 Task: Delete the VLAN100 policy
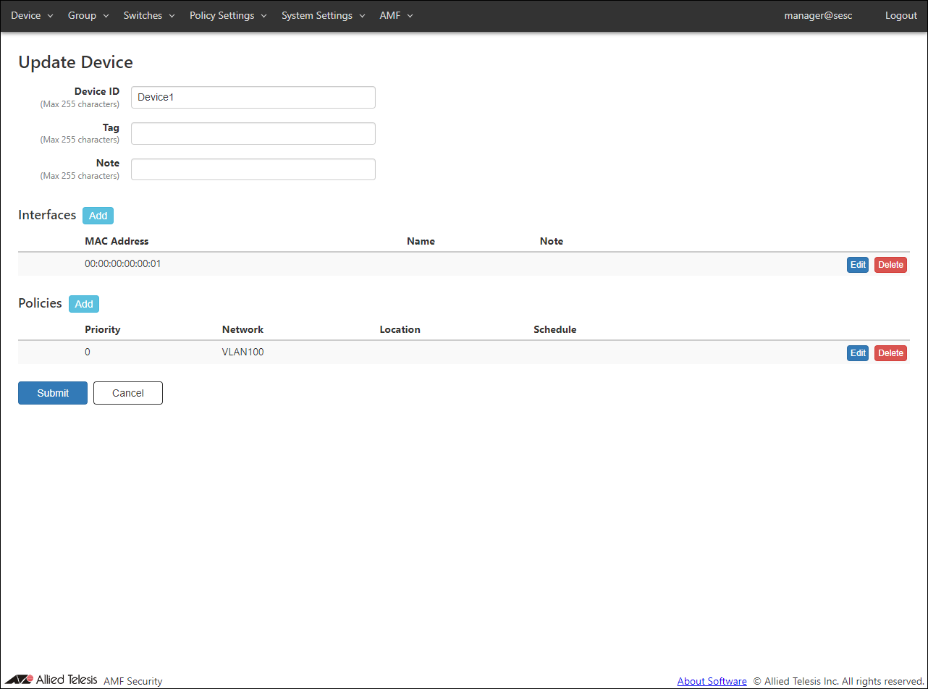coord(890,353)
